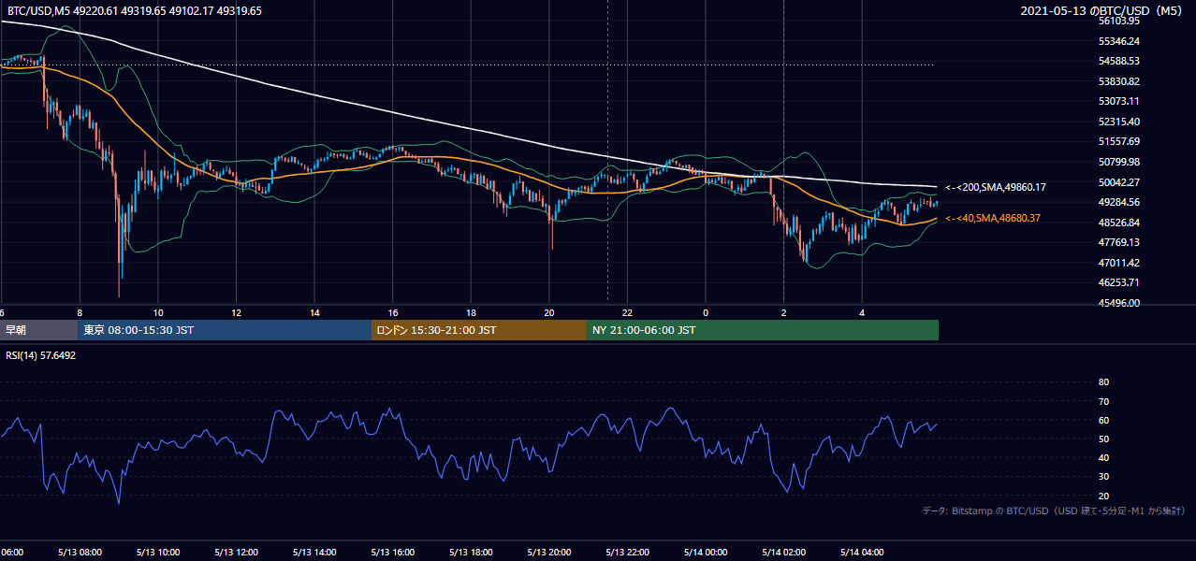Select the NY 21:00-06:00 JST session bar
Screen dimensions: 1196x561
coord(763,330)
